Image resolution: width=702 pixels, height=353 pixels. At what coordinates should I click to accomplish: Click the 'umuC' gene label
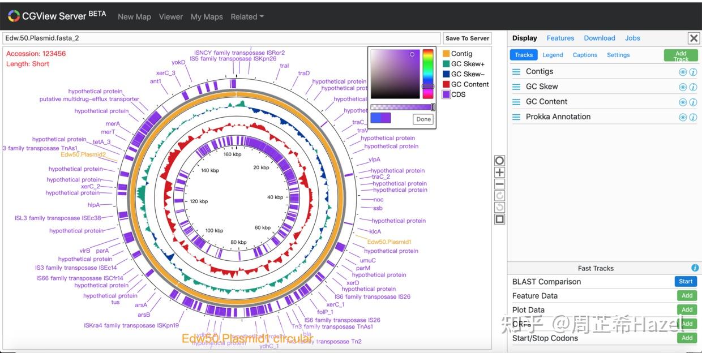pos(367,260)
